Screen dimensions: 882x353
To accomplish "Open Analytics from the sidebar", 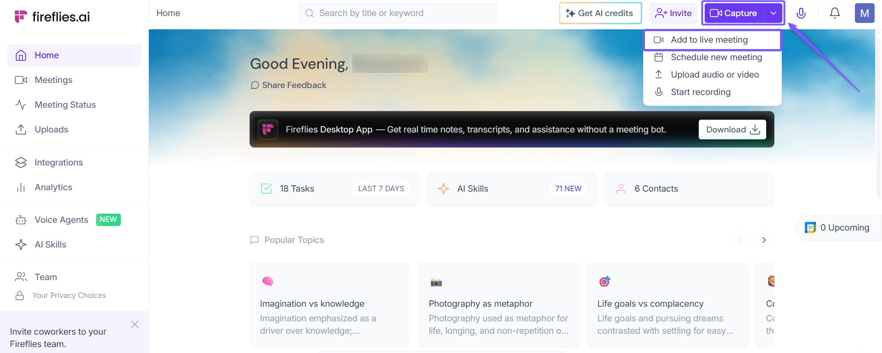I will pyautogui.click(x=53, y=188).
